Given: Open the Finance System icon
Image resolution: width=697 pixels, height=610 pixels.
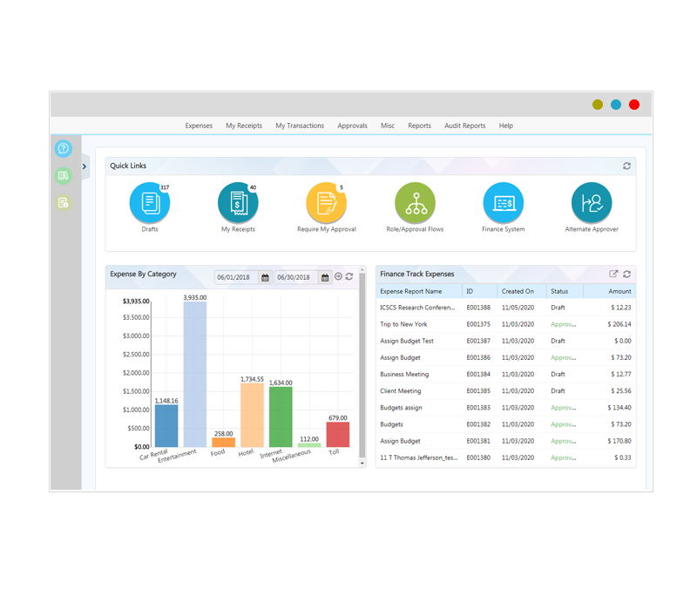Looking at the screenshot, I should coord(503,203).
